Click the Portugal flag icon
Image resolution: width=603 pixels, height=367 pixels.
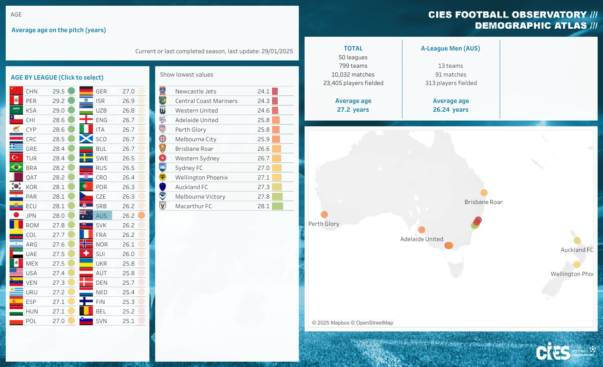[x=86, y=187]
